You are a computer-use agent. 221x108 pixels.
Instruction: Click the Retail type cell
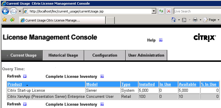pos(130,97)
